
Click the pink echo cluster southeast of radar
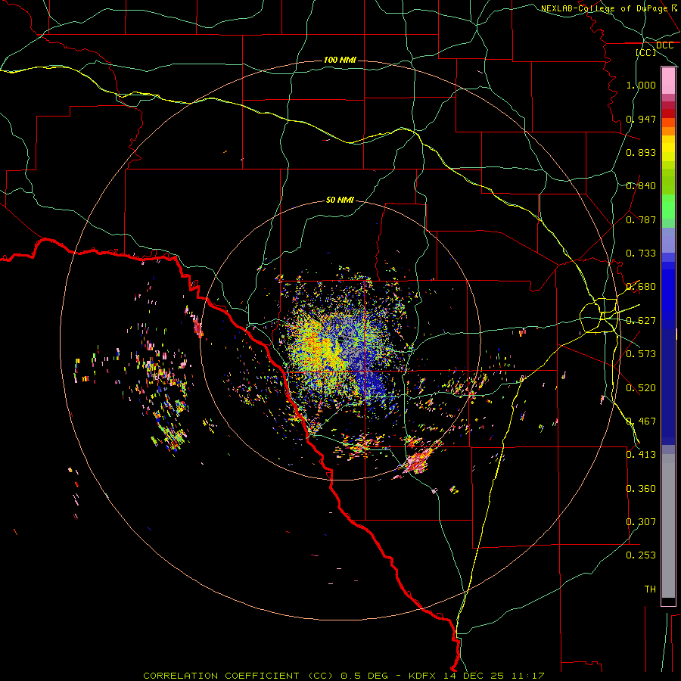417,462
